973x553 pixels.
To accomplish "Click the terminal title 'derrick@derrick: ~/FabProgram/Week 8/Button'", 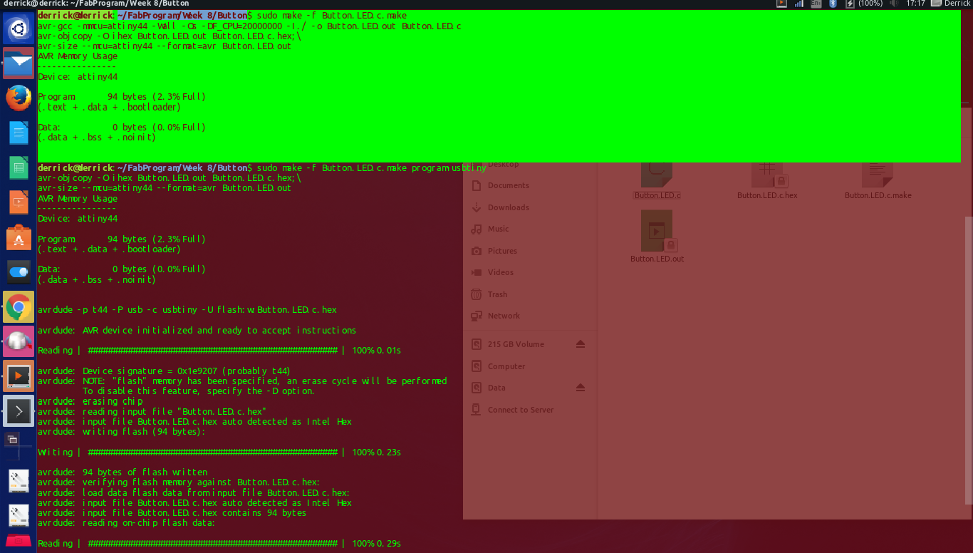I will coord(95,4).
